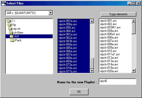The image size is (142, 98).
Task: Click up arrow of the right playlist scrollbar
Action: 134,21
